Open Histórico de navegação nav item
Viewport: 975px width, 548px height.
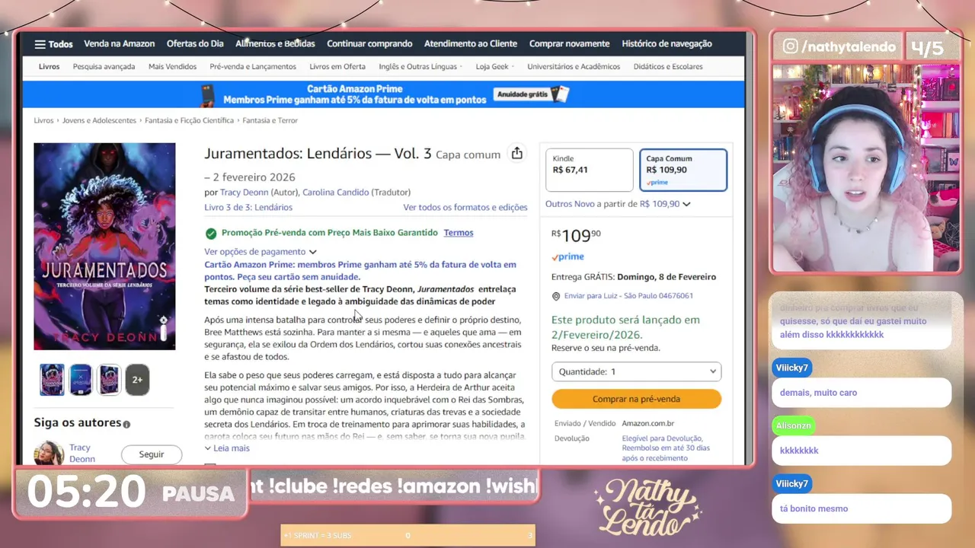tap(667, 44)
